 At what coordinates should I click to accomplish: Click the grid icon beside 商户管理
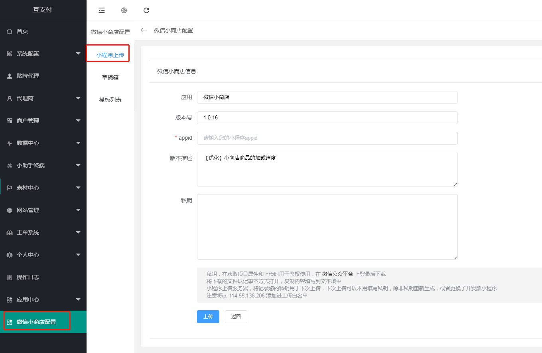pyautogui.click(x=10, y=121)
